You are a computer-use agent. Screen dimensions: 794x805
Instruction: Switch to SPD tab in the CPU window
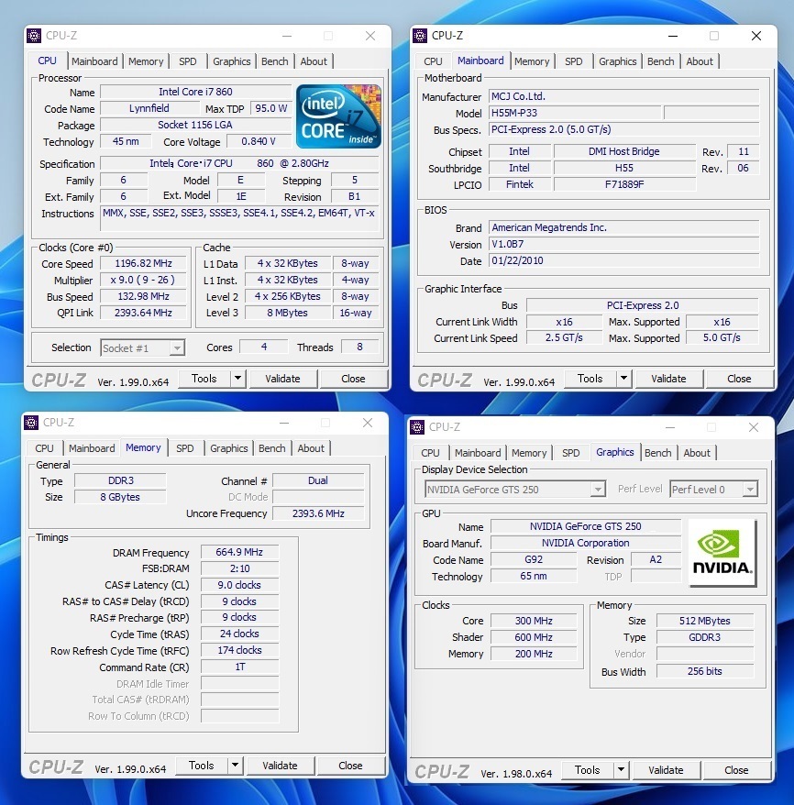(187, 61)
